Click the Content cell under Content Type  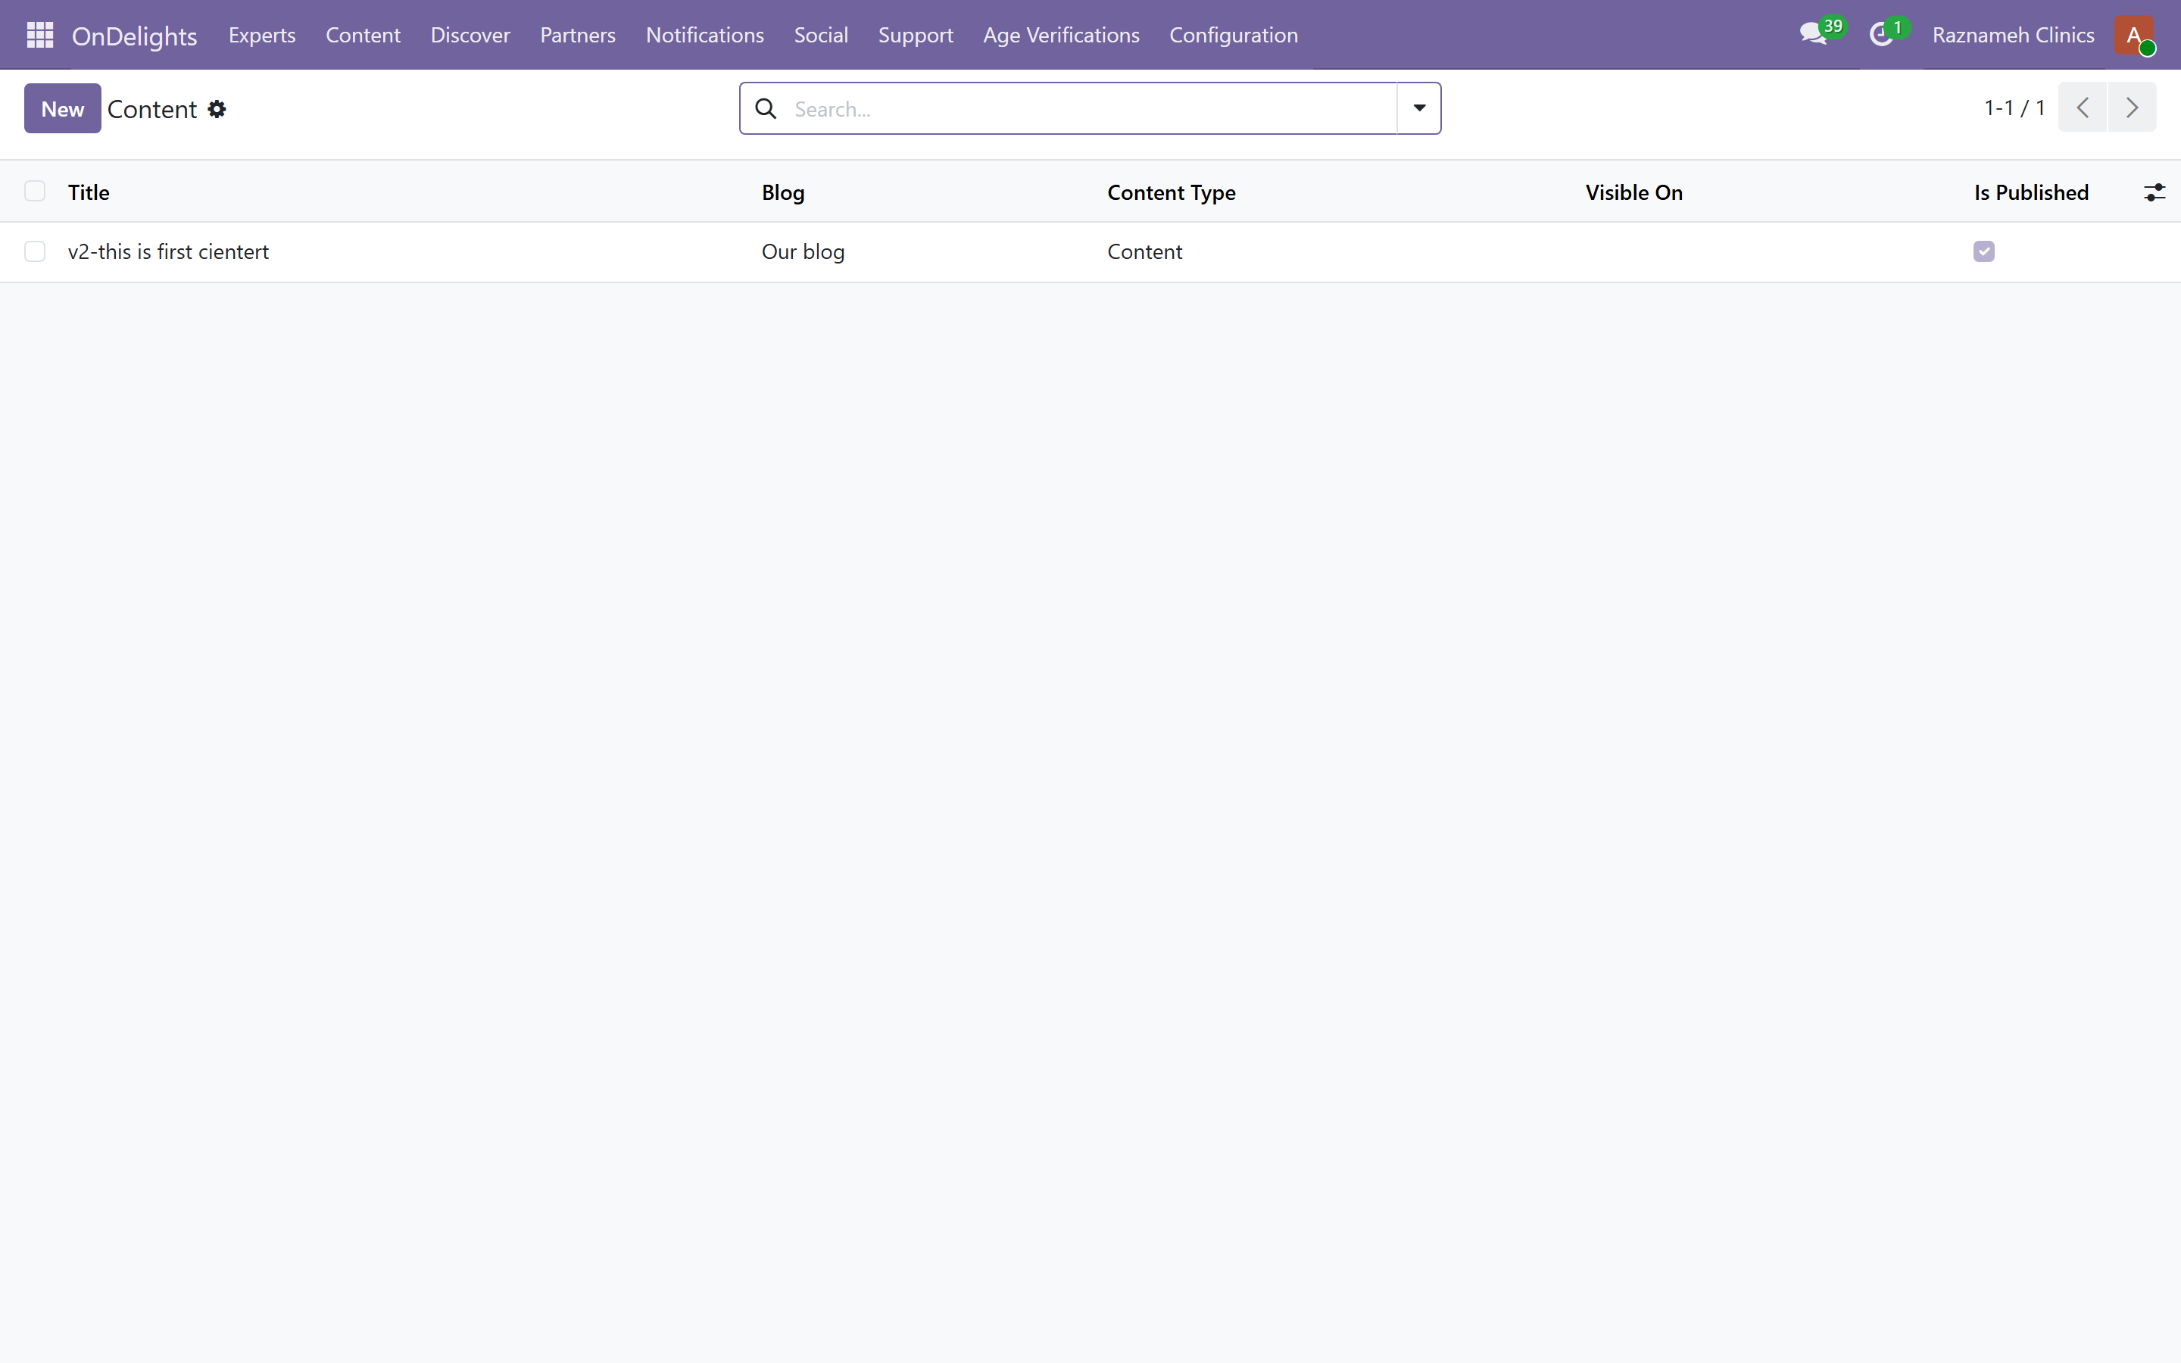click(x=1144, y=251)
